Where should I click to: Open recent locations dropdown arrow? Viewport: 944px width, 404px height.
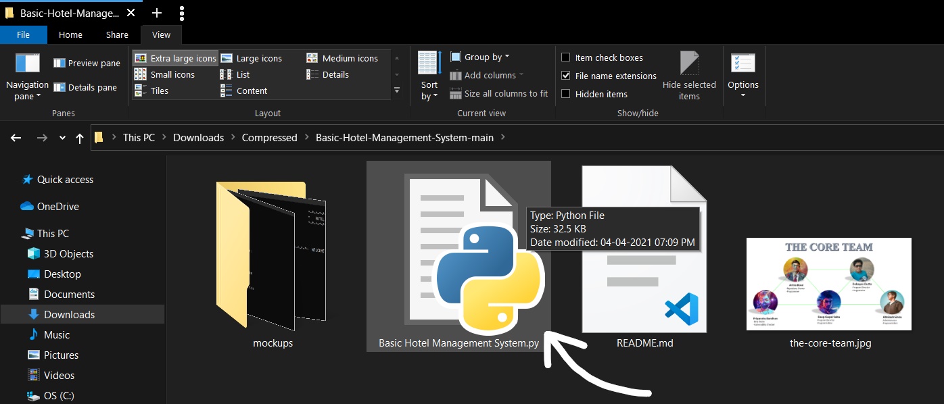[x=62, y=138]
